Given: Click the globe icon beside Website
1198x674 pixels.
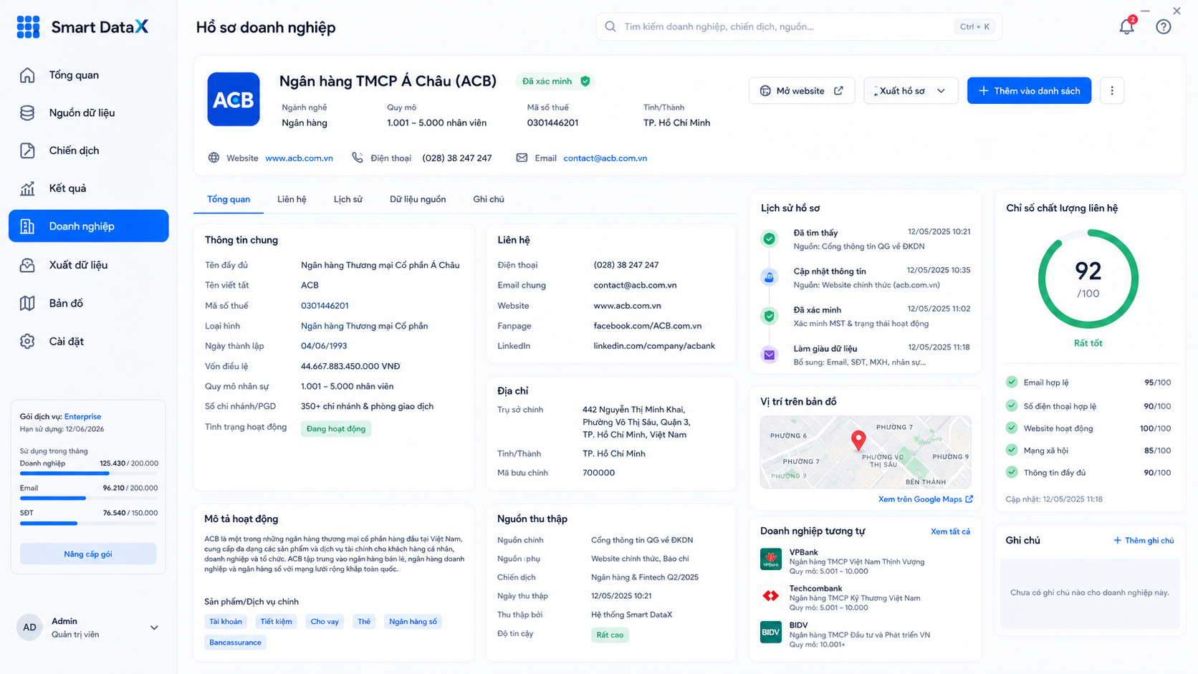Looking at the screenshot, I should (214, 158).
